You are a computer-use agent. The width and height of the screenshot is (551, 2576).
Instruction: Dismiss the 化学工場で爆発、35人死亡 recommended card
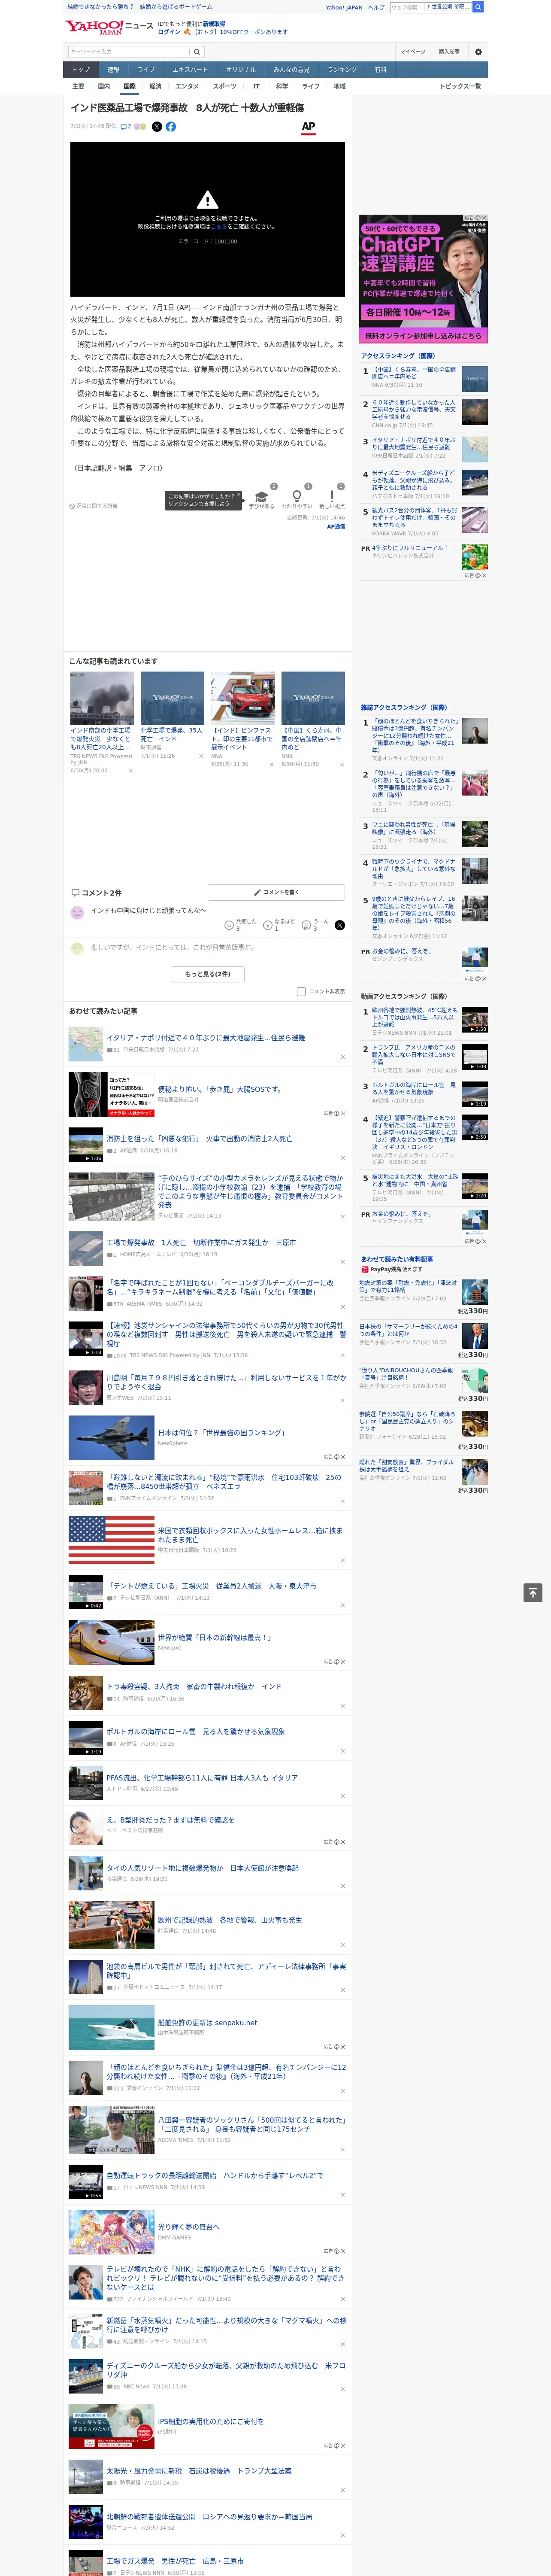(201, 756)
